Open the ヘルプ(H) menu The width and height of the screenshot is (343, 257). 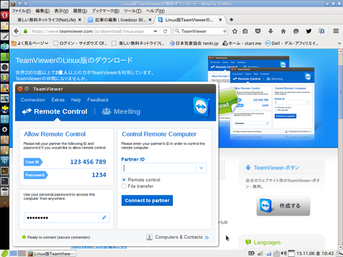[x=155, y=11]
